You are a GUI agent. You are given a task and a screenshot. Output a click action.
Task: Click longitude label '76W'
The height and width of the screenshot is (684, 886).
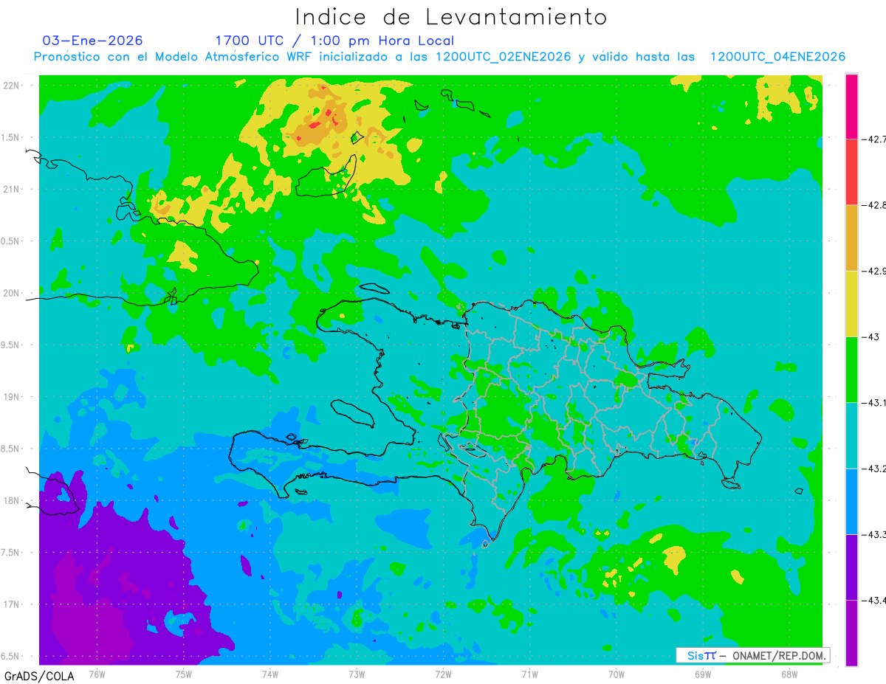click(97, 673)
